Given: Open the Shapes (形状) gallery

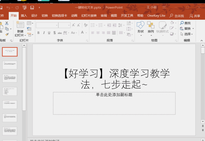Looking at the screenshot, I should pyautogui.click(x=141, y=26).
